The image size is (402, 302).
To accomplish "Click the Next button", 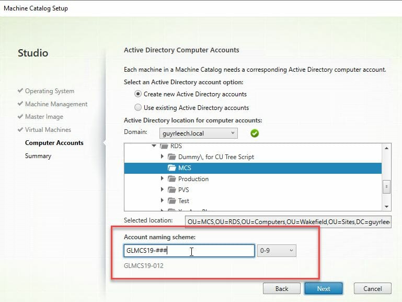I will coord(324,289).
